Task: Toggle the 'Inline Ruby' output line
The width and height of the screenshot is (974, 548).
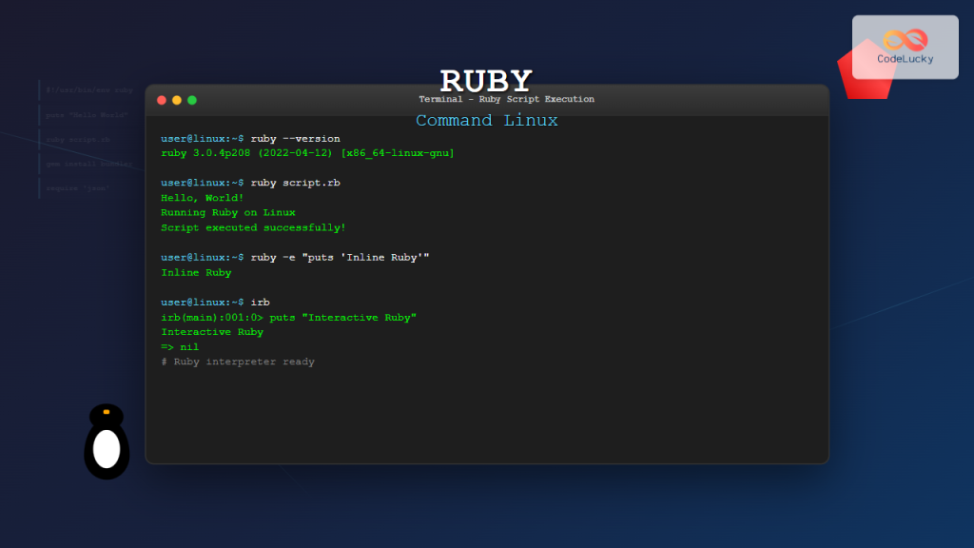Action: (196, 272)
